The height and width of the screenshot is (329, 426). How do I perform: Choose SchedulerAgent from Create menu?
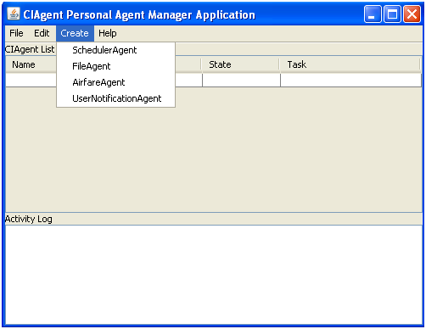[x=115, y=50]
